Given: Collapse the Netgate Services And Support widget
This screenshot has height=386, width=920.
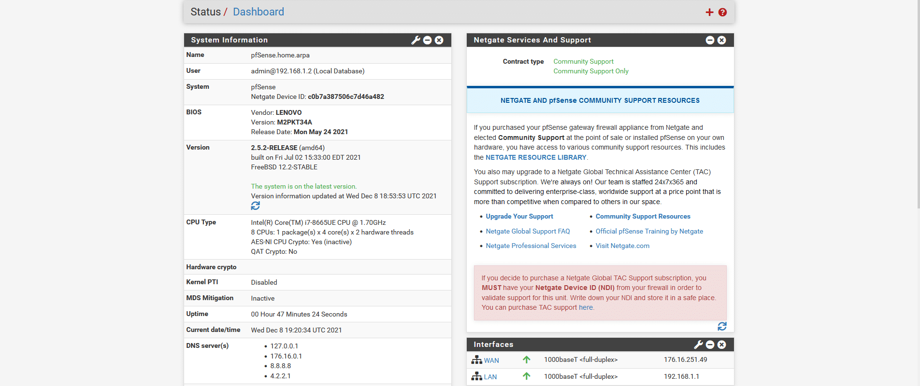Looking at the screenshot, I should (710, 40).
